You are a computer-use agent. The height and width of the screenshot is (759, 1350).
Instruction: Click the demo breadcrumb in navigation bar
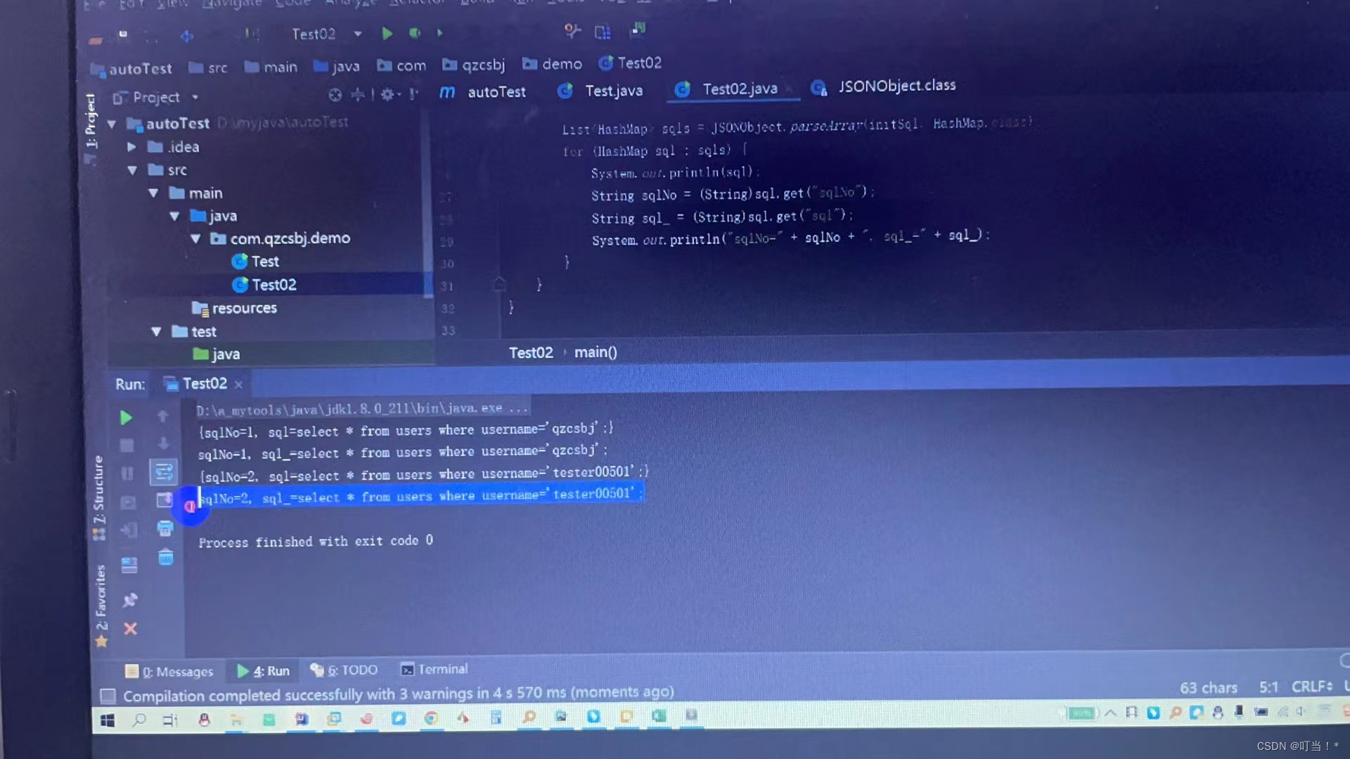(x=552, y=64)
